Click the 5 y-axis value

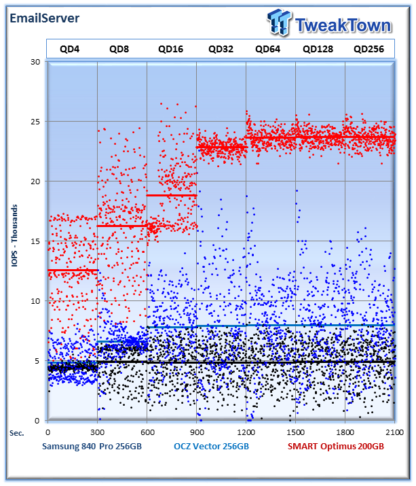(x=37, y=361)
